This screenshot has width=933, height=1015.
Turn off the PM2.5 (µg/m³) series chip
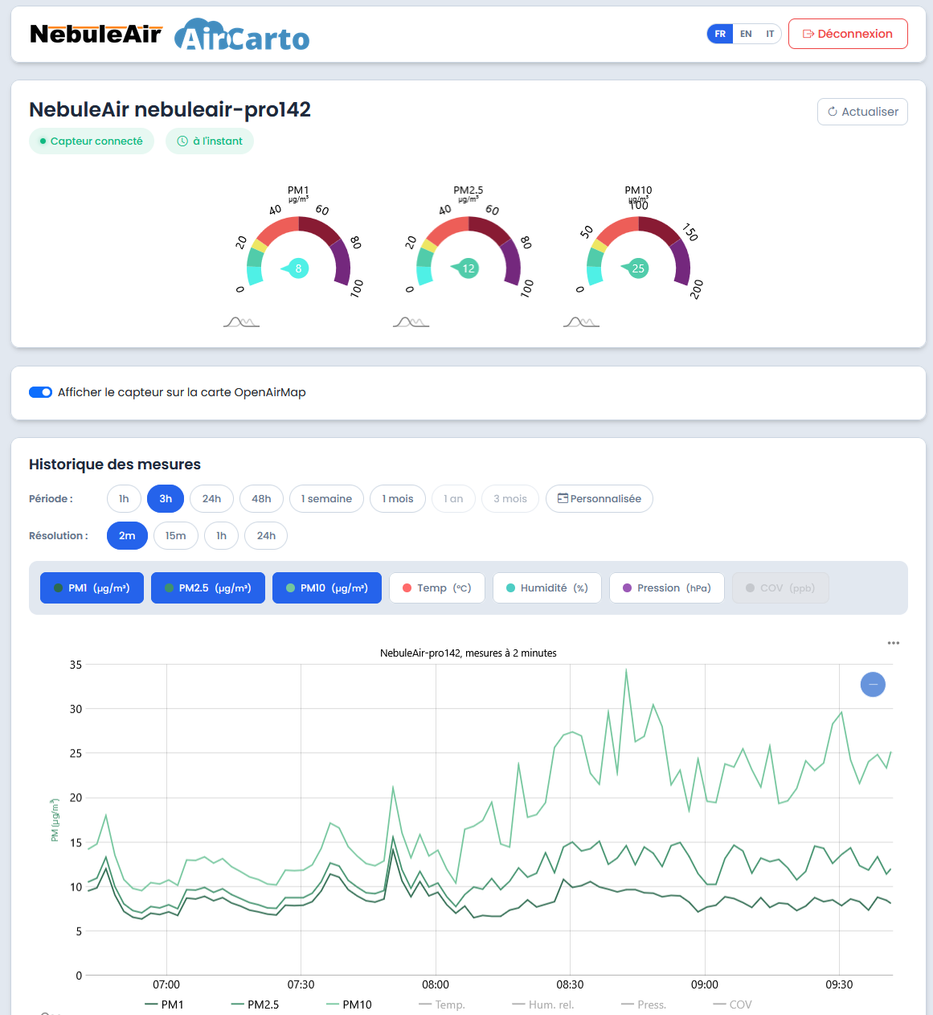(x=207, y=587)
